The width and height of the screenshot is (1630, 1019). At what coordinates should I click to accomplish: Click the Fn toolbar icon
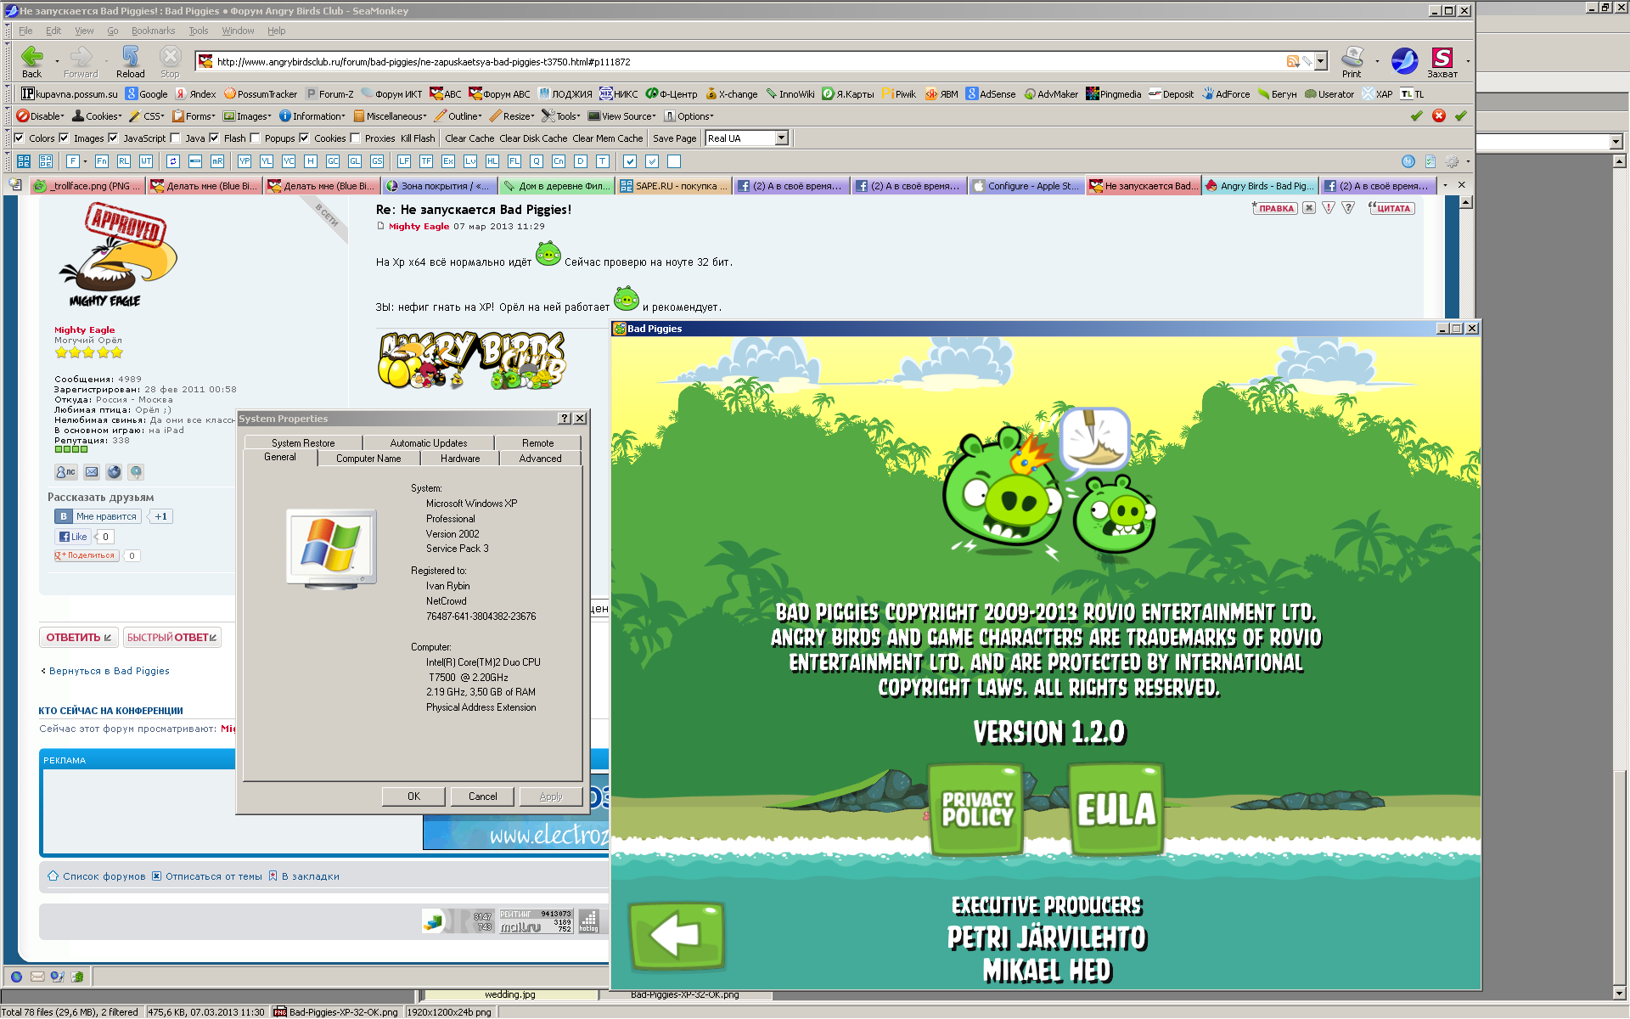click(102, 161)
